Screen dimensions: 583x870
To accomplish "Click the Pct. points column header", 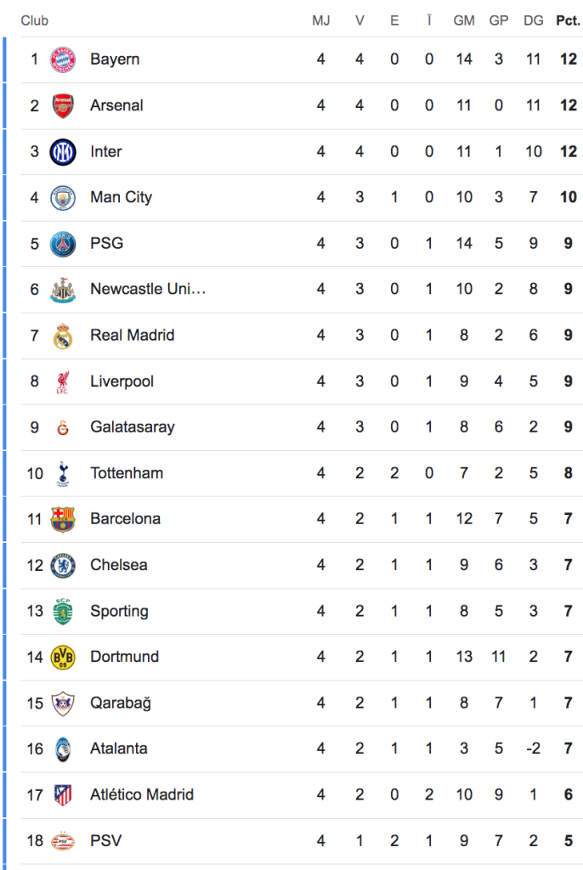I will [x=568, y=20].
